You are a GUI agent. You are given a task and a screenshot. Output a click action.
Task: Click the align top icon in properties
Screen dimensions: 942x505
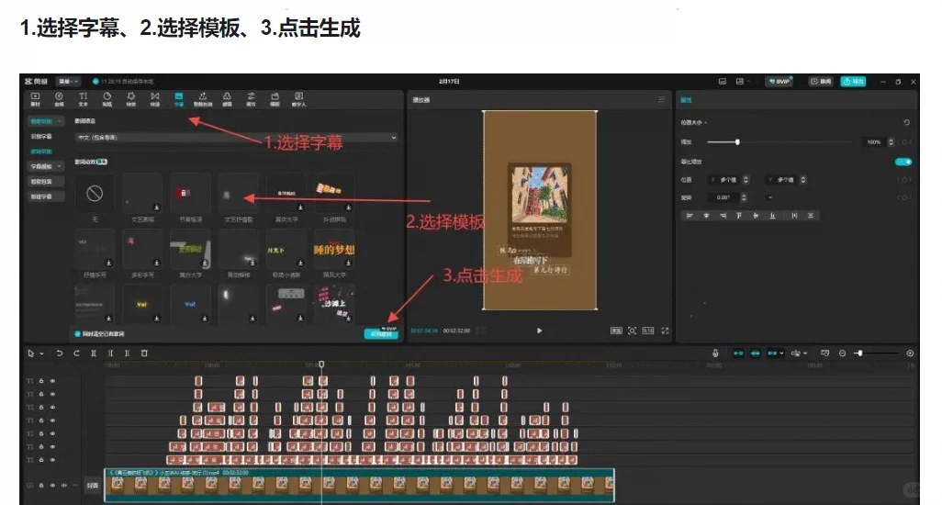(x=739, y=215)
